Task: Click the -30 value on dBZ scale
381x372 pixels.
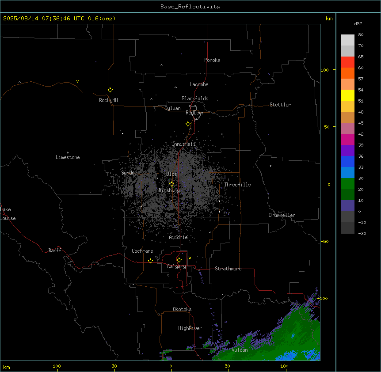Action: pos(362,233)
